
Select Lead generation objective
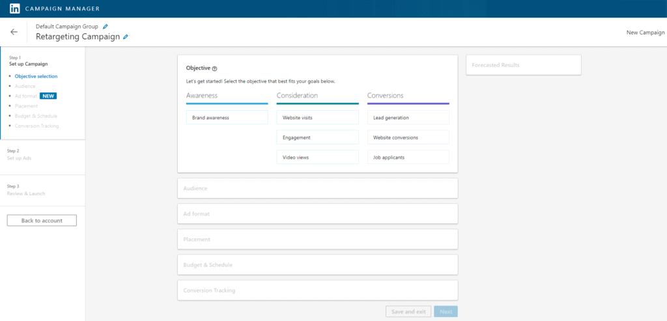click(x=408, y=117)
